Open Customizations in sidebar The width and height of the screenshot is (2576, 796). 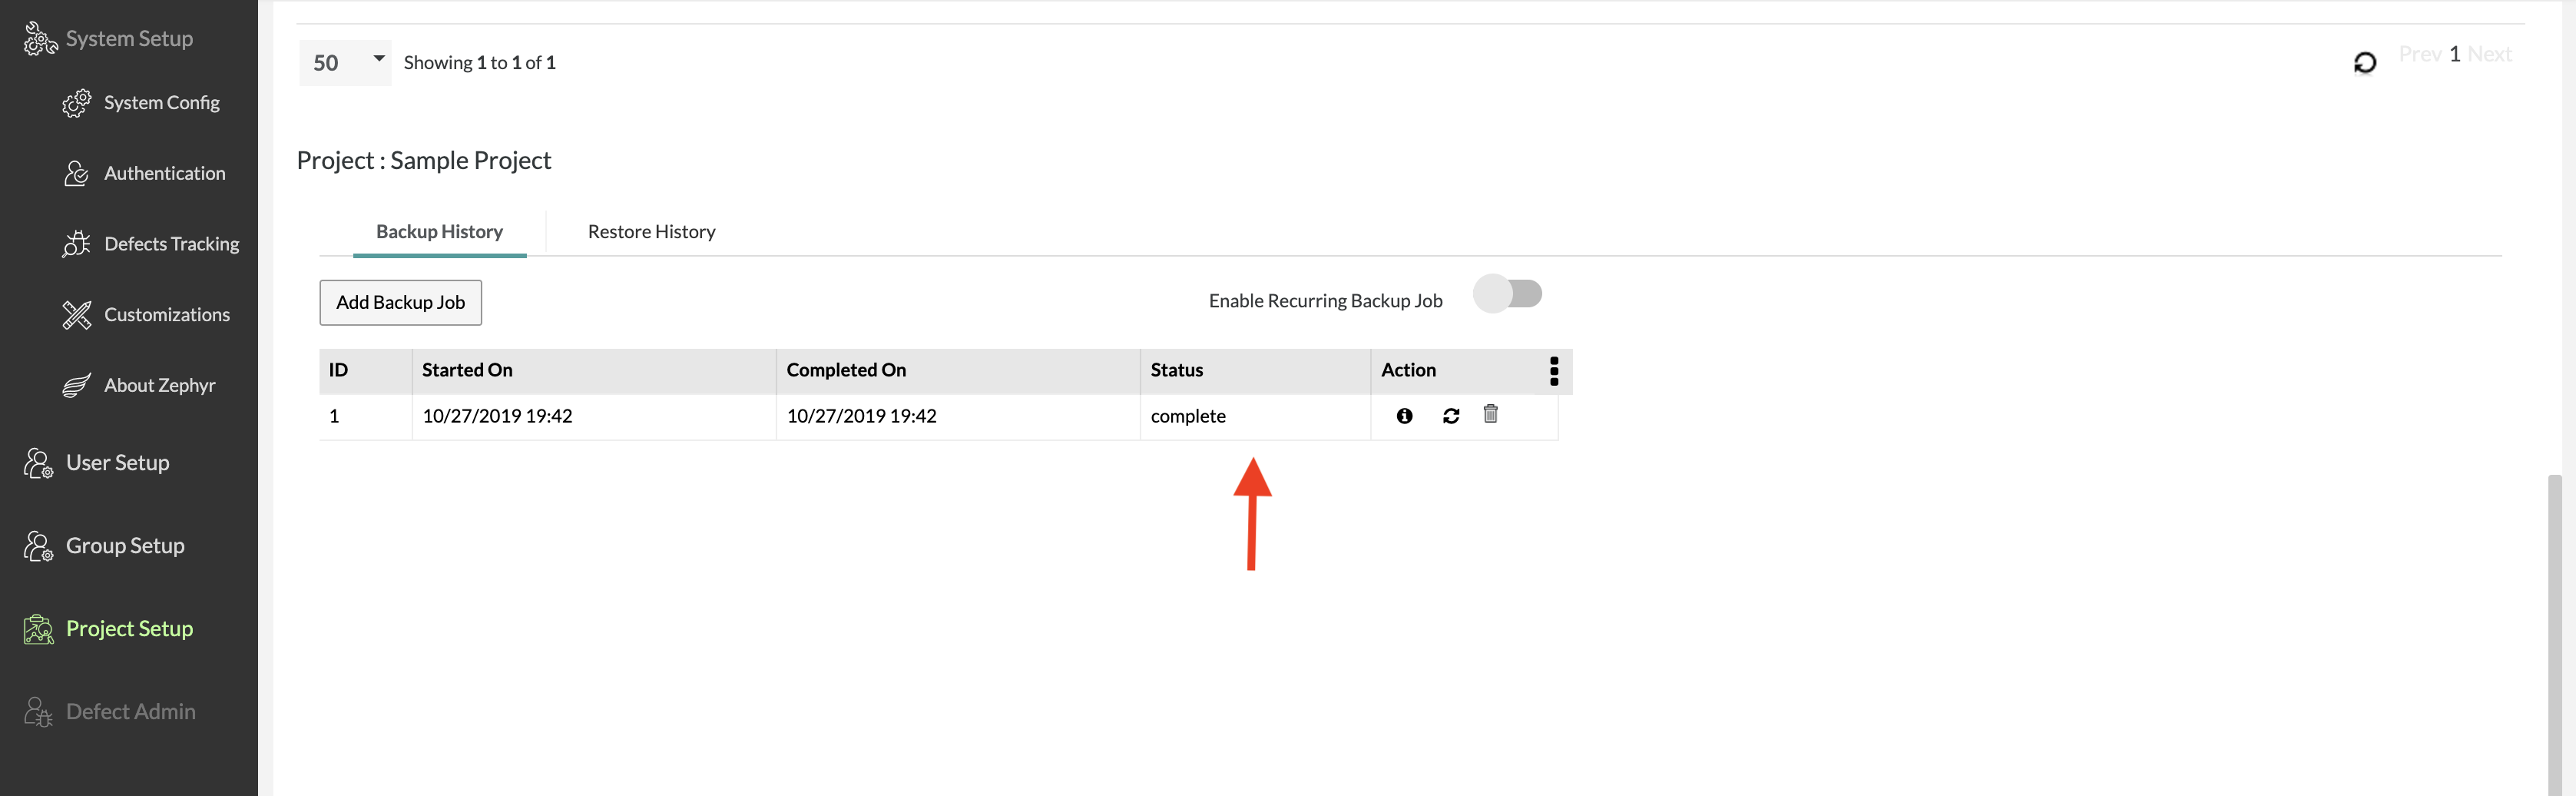pyautogui.click(x=166, y=315)
